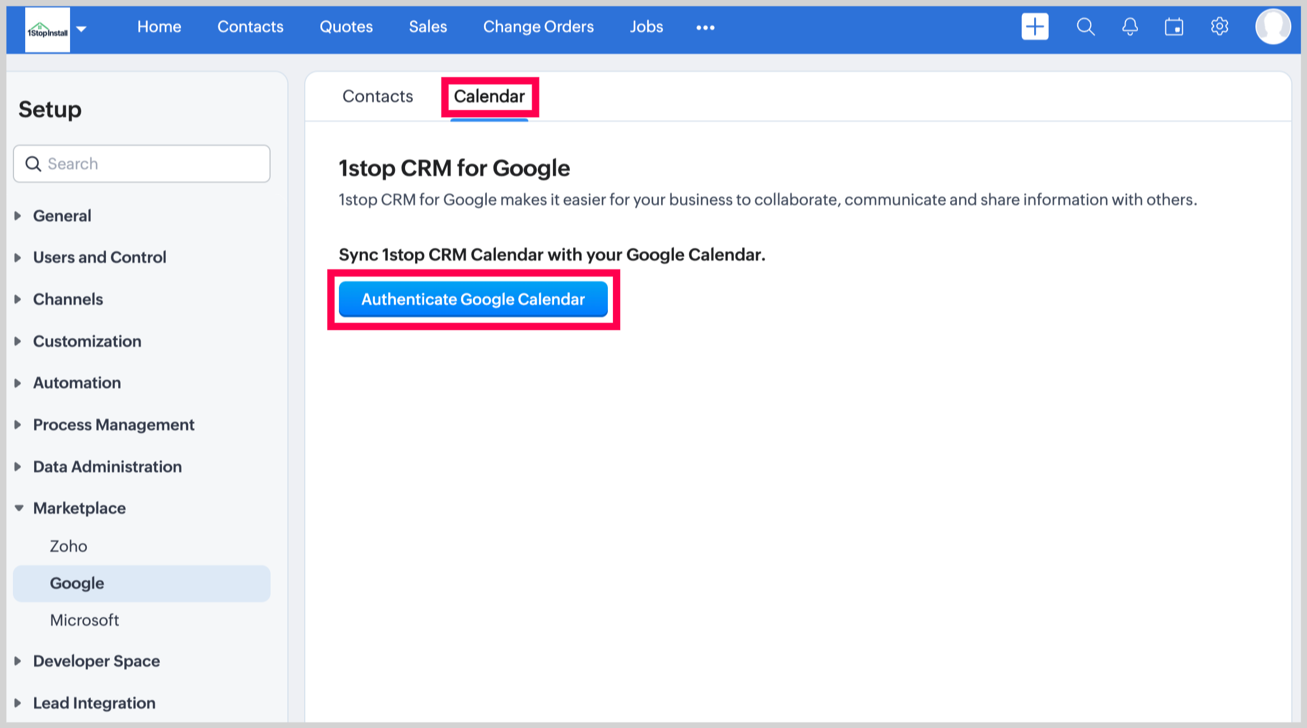Select Zoho under Marketplace
This screenshot has width=1307, height=728.
point(68,546)
